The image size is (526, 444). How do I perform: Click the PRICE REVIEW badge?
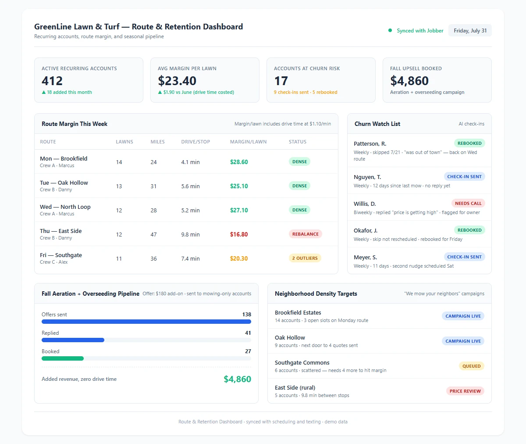tap(465, 391)
